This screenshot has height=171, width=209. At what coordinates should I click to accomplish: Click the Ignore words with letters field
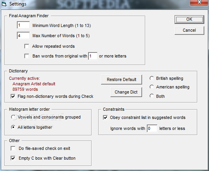click(x=152, y=128)
